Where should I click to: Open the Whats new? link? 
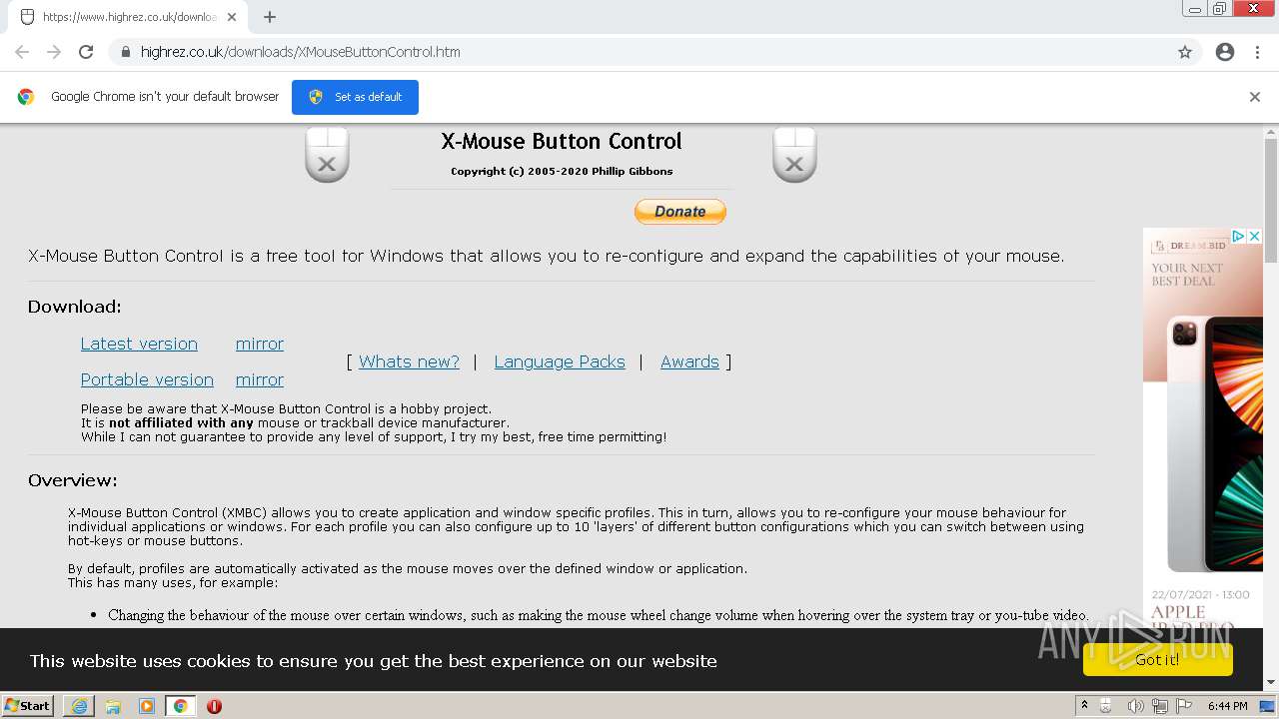pyautogui.click(x=409, y=361)
